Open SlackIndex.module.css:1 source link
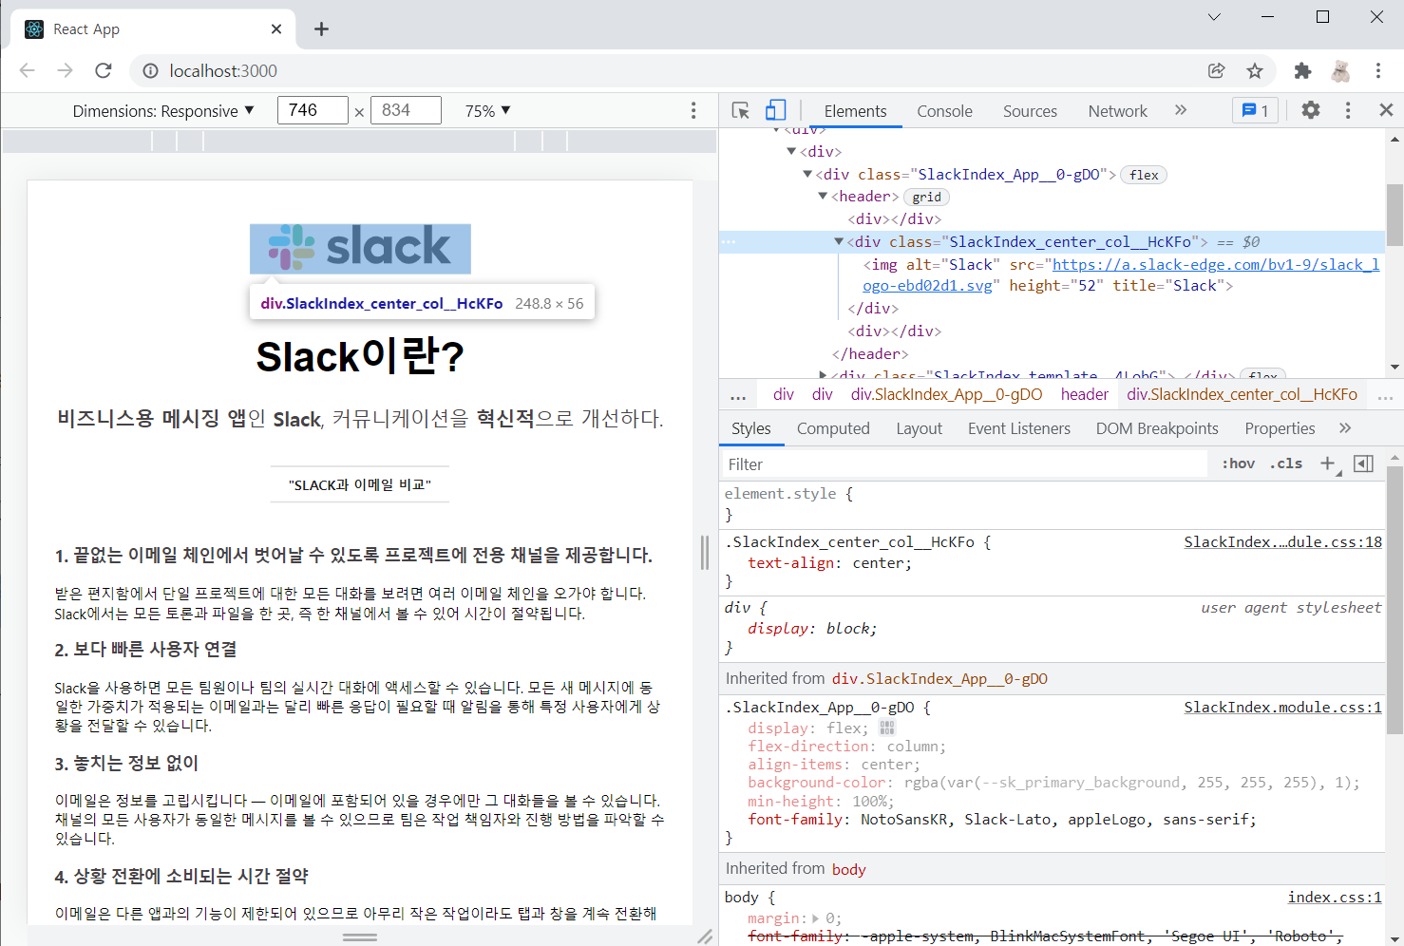The width and height of the screenshot is (1404, 946). point(1282,707)
